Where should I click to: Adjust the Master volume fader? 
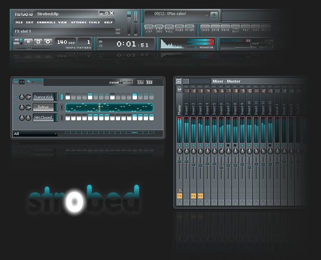pyautogui.click(x=179, y=162)
